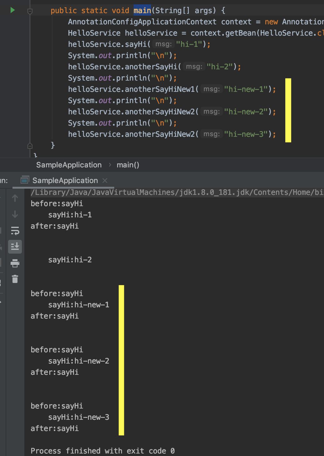Image resolution: width=324 pixels, height=456 pixels.
Task: Click anotherSayHiNew1 method call
Action: (160, 89)
